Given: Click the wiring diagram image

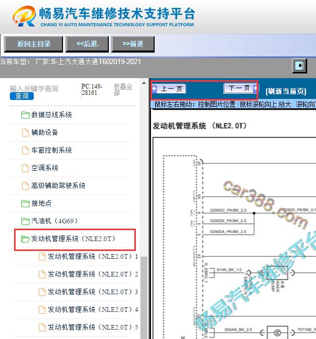Looking at the screenshot, I should coord(234,238).
